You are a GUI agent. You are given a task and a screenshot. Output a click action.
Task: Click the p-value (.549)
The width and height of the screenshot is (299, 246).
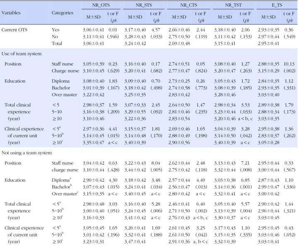(289, 37)
